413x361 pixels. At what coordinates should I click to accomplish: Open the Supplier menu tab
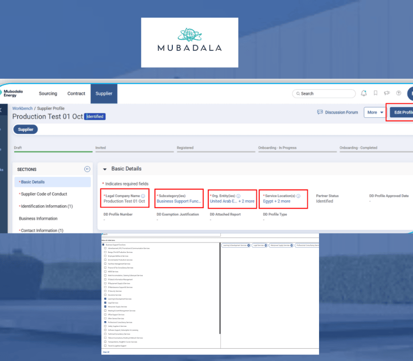click(x=104, y=93)
